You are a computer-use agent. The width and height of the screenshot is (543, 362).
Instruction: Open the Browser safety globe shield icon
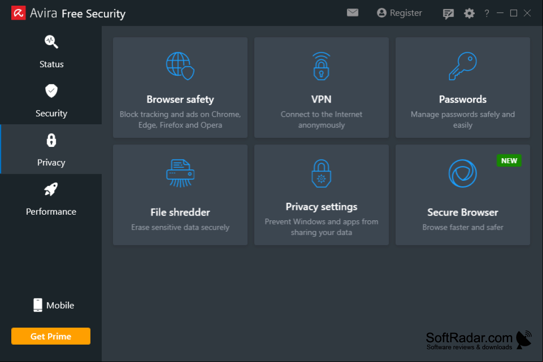180,66
